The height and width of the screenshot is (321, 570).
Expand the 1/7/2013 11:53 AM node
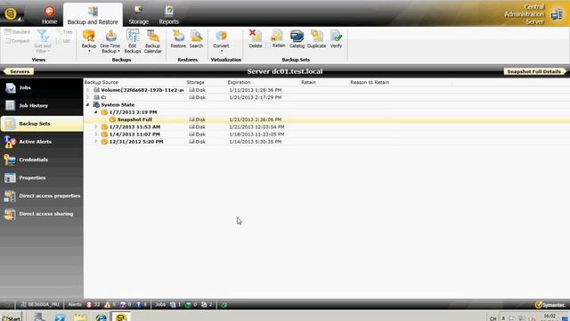pos(95,127)
